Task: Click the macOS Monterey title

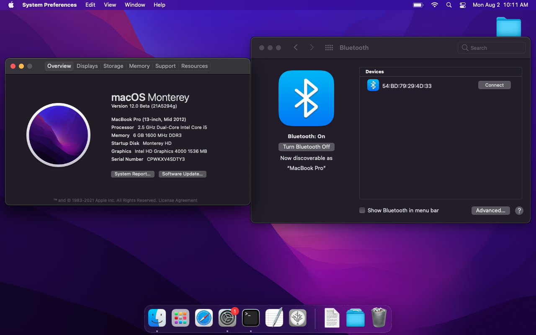Action: (150, 98)
